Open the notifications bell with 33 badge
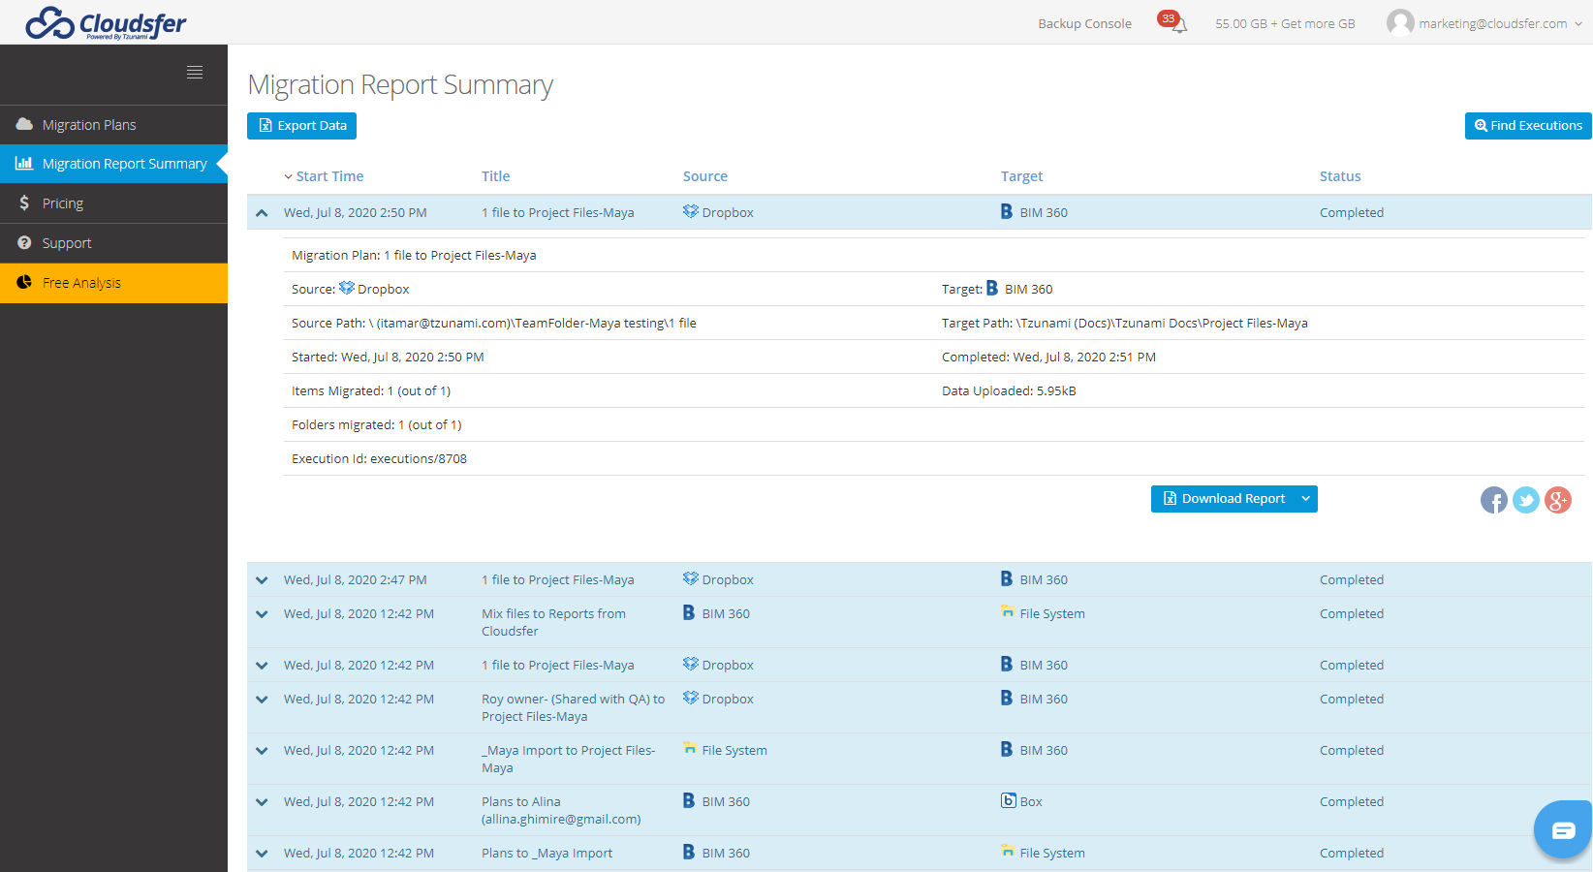 (1177, 24)
